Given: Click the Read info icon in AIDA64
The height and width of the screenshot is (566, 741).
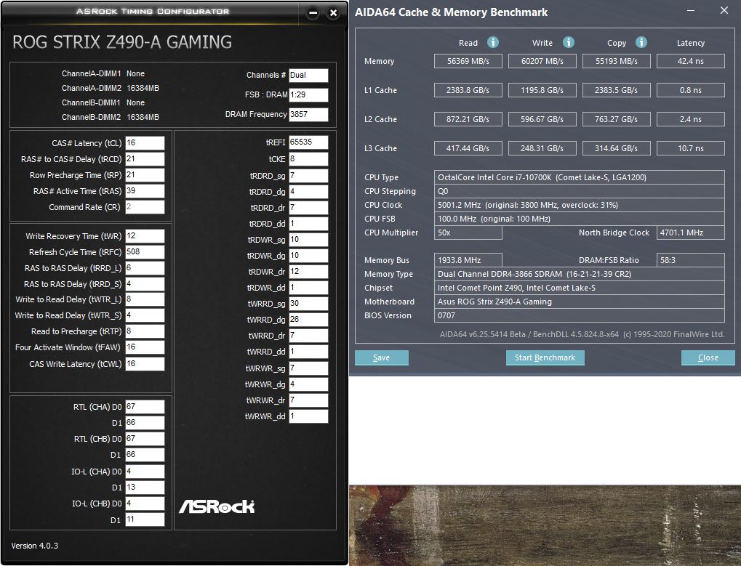Looking at the screenshot, I should click(493, 42).
